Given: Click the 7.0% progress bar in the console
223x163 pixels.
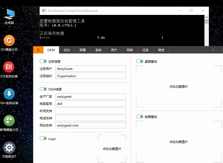Looking at the screenshot, I should coord(101,38).
